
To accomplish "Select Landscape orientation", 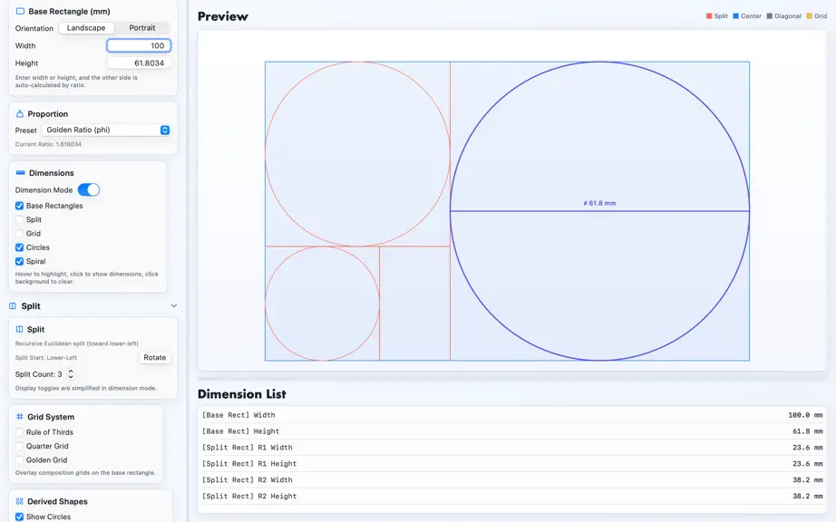I will pyautogui.click(x=86, y=28).
